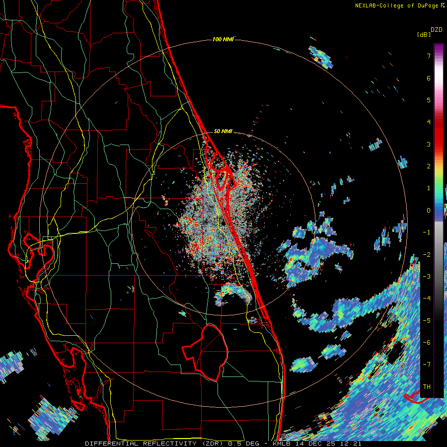
Task: Select the 0 tick on the dB scale
Action: coord(429,211)
